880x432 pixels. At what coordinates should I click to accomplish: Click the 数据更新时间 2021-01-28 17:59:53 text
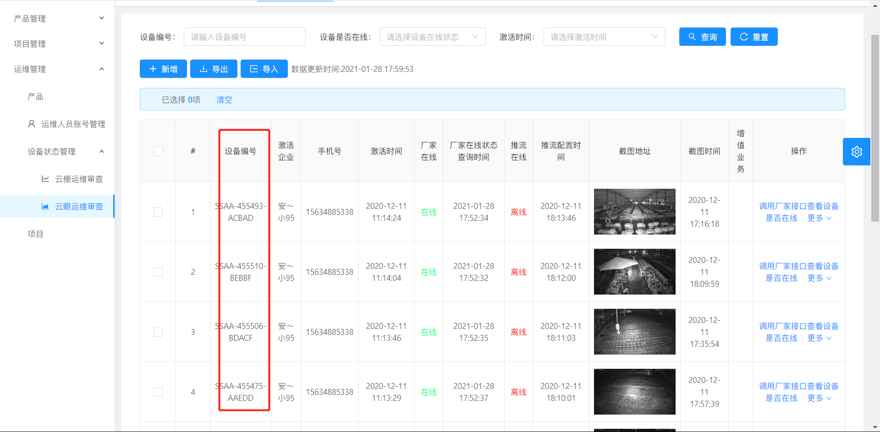[352, 69]
